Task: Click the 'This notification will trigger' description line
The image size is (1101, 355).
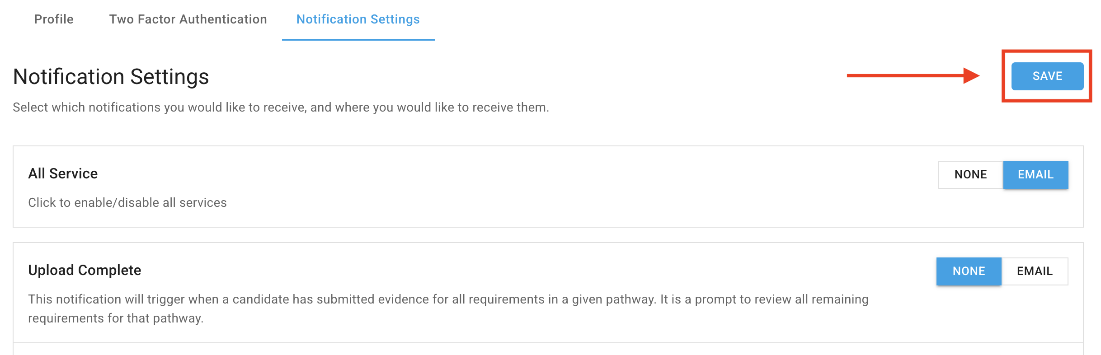Action: 448,299
